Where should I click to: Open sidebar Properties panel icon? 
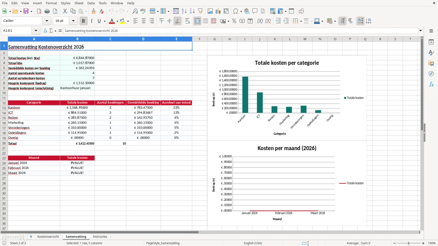pyautogui.click(x=431, y=42)
